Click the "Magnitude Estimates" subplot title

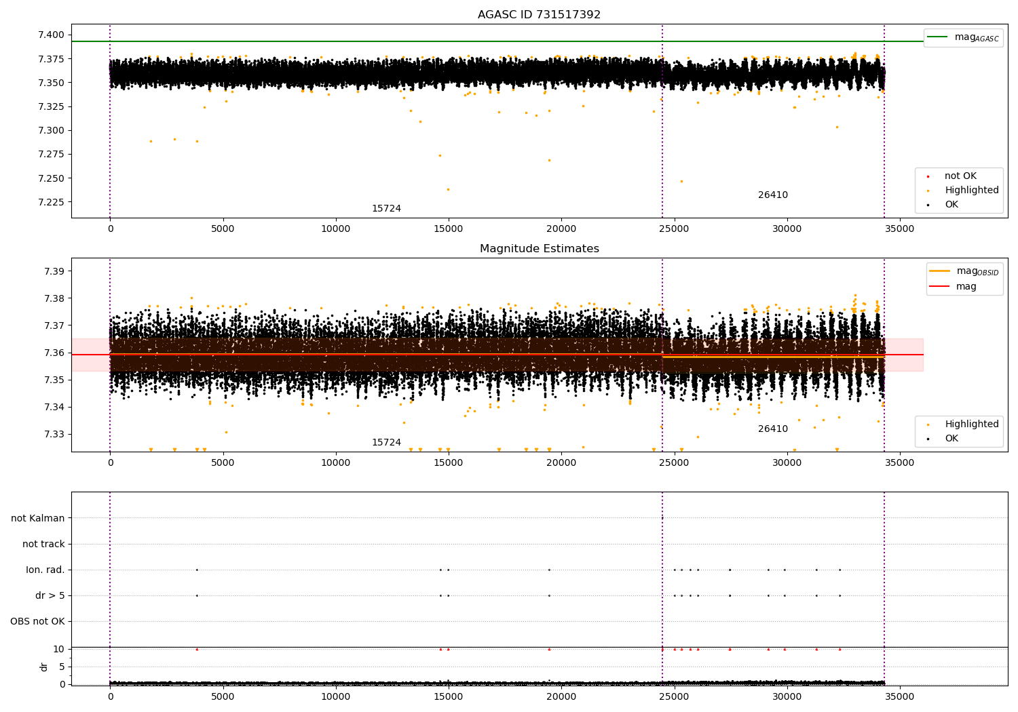click(x=539, y=249)
